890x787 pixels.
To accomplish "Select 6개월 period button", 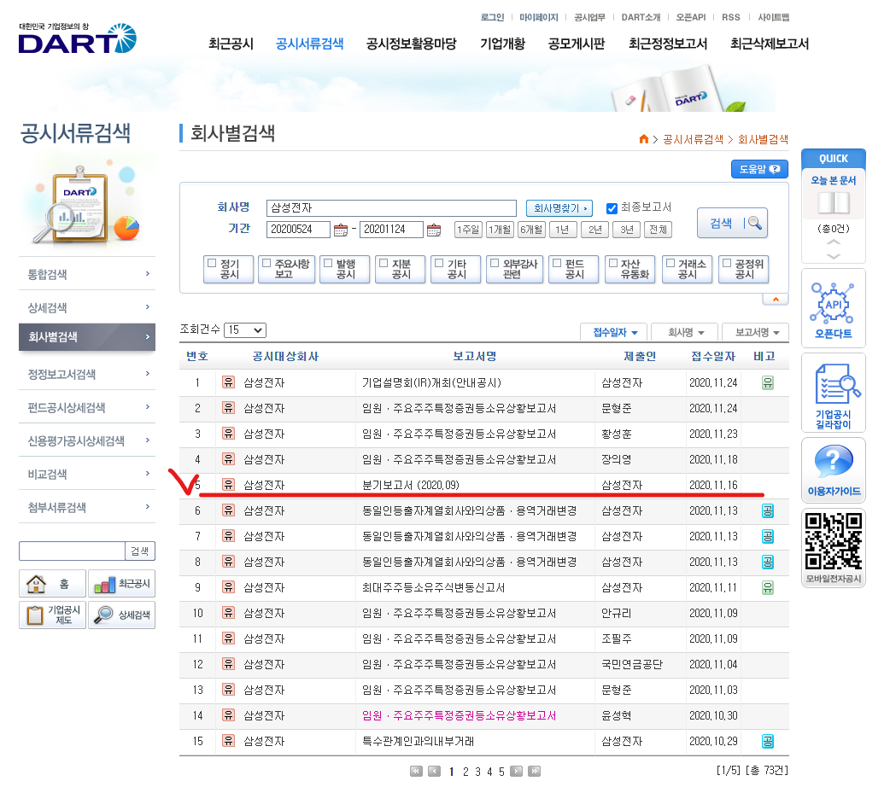I will point(531,230).
